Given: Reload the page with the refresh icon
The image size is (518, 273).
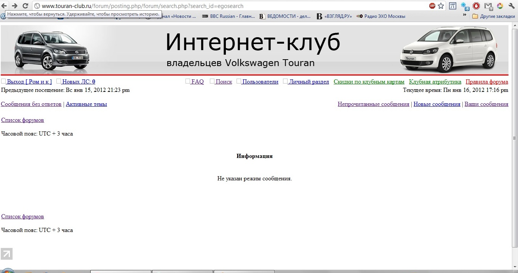Looking at the screenshot, I should 26,6.
